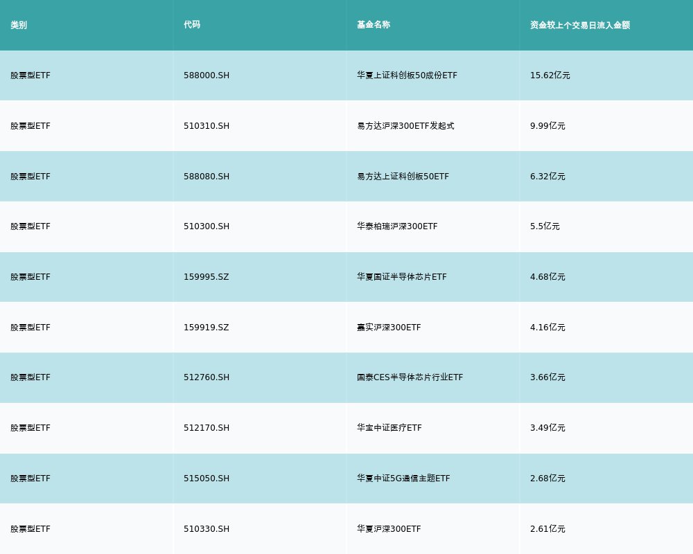Image resolution: width=693 pixels, height=554 pixels.
Task: Select code 510300.SH
Action: (x=207, y=226)
